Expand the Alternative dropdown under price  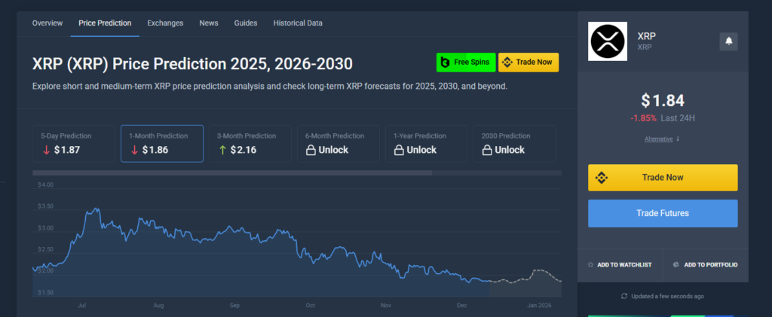coord(662,139)
